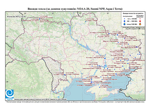
Task: Select the blue flame legend icon
Action: pyautogui.click(x=125, y=24)
